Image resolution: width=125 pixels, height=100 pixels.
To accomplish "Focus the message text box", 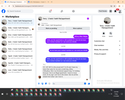I will click(x=68, y=83).
